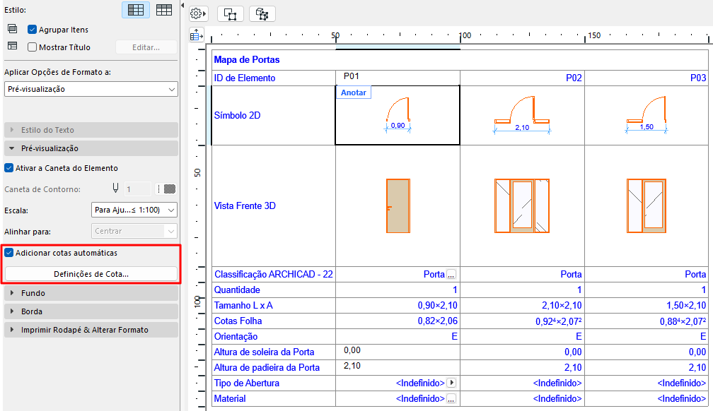713x411 pixels.
Task: Open the Aplicar Opções de Formato dropdown
Action: coord(91,90)
